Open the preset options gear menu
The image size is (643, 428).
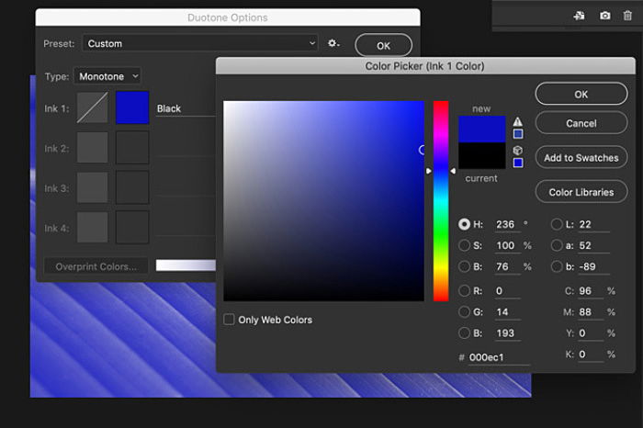pyautogui.click(x=334, y=43)
